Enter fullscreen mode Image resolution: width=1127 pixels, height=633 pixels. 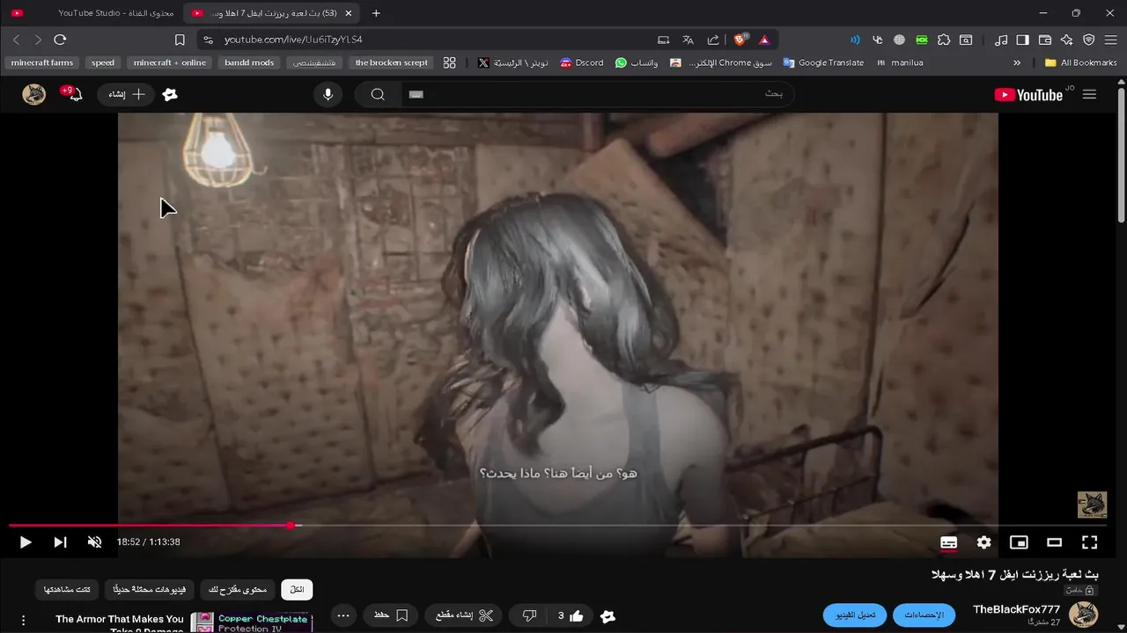(1089, 542)
